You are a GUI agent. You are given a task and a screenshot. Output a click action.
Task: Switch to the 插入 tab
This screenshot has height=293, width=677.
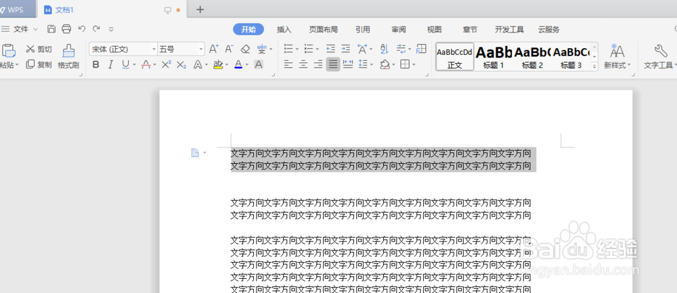(x=284, y=29)
